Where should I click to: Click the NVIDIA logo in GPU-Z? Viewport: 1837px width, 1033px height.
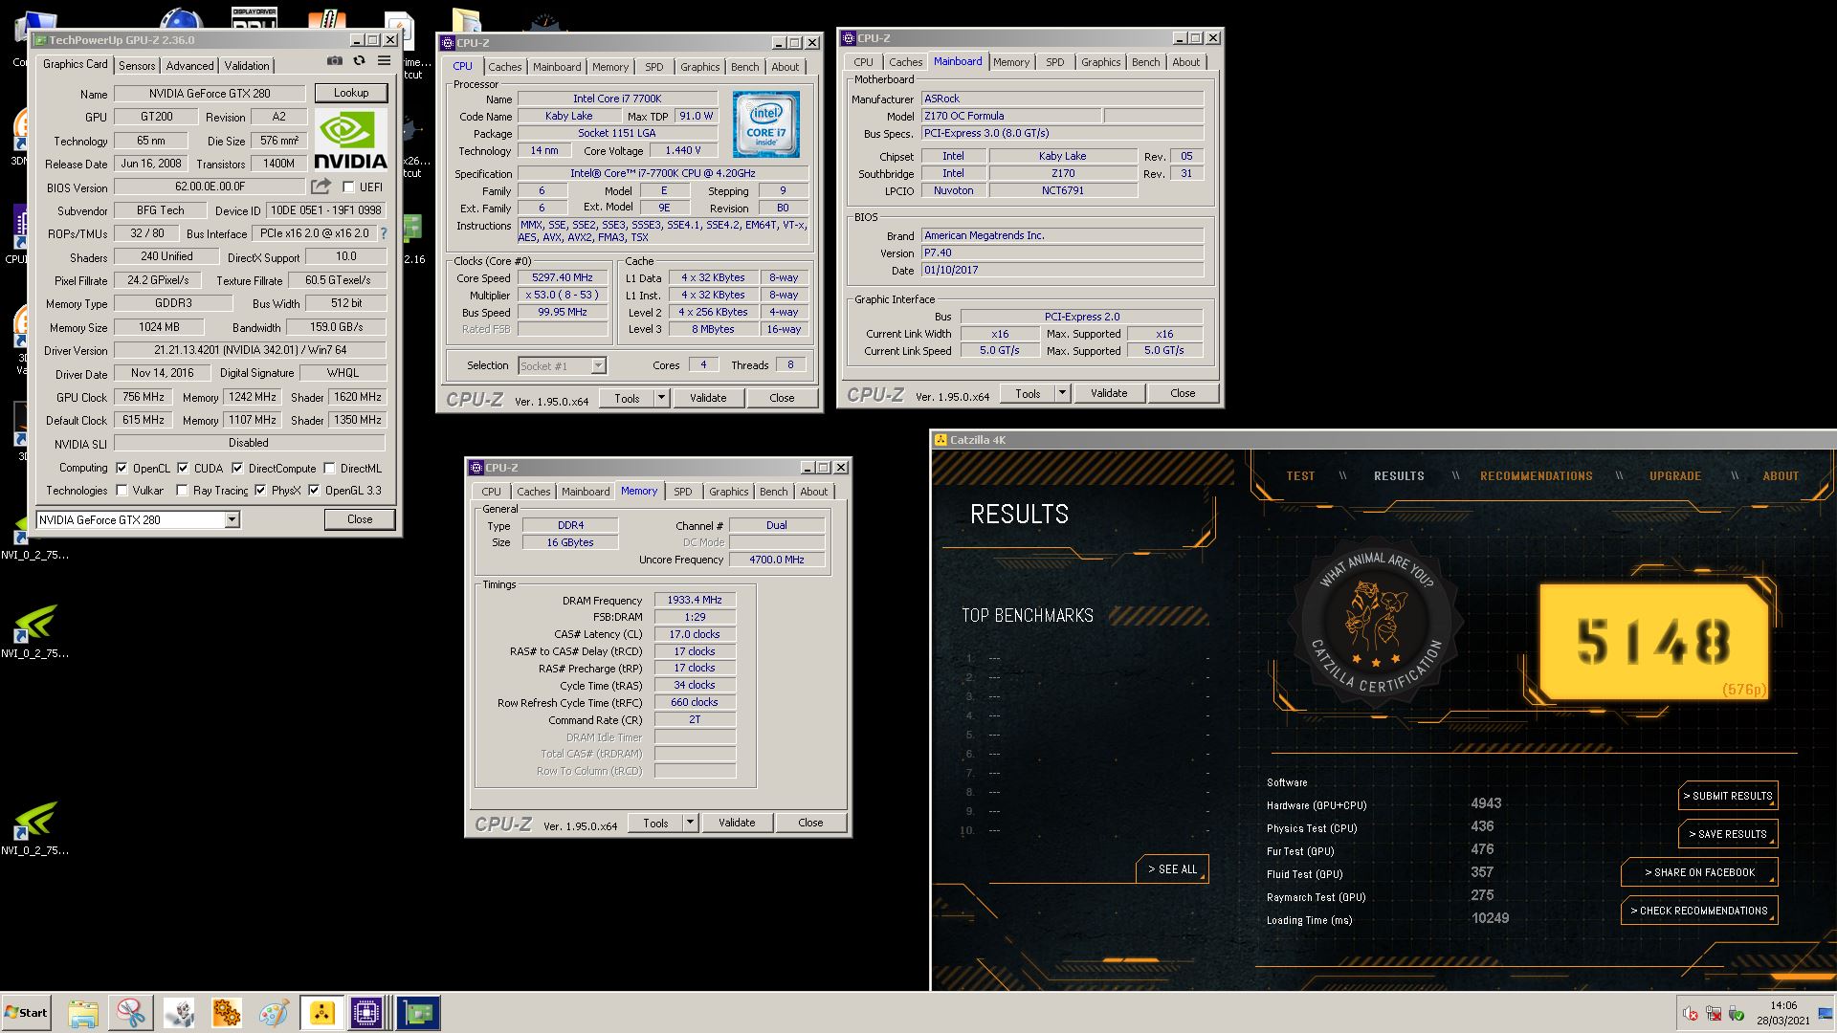[350, 140]
